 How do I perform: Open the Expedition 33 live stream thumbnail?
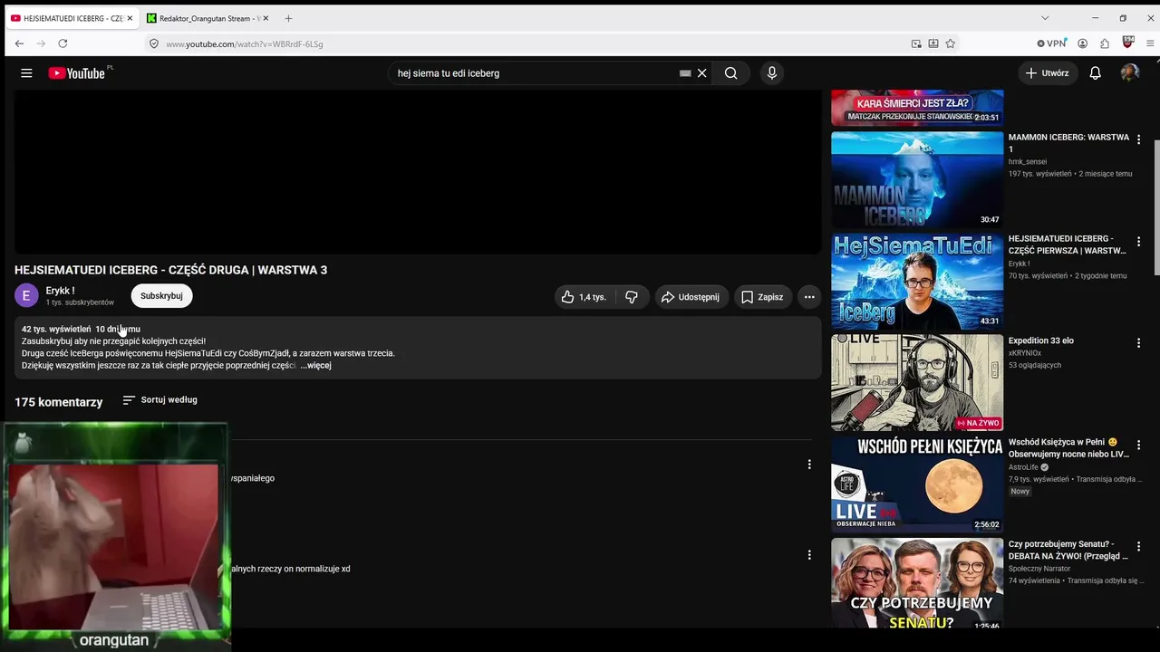pos(917,383)
